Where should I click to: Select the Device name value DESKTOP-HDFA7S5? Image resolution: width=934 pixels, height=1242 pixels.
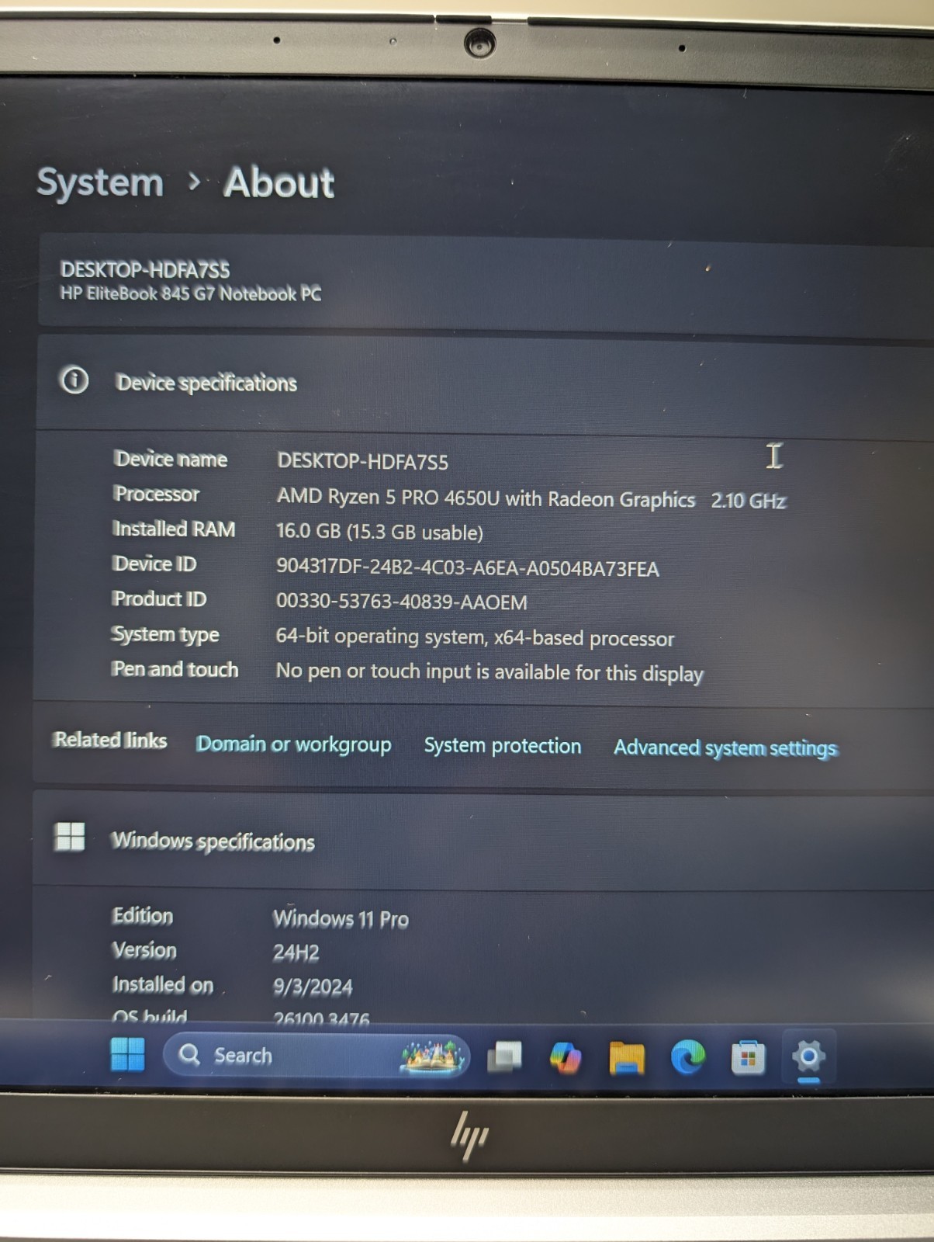click(x=362, y=462)
